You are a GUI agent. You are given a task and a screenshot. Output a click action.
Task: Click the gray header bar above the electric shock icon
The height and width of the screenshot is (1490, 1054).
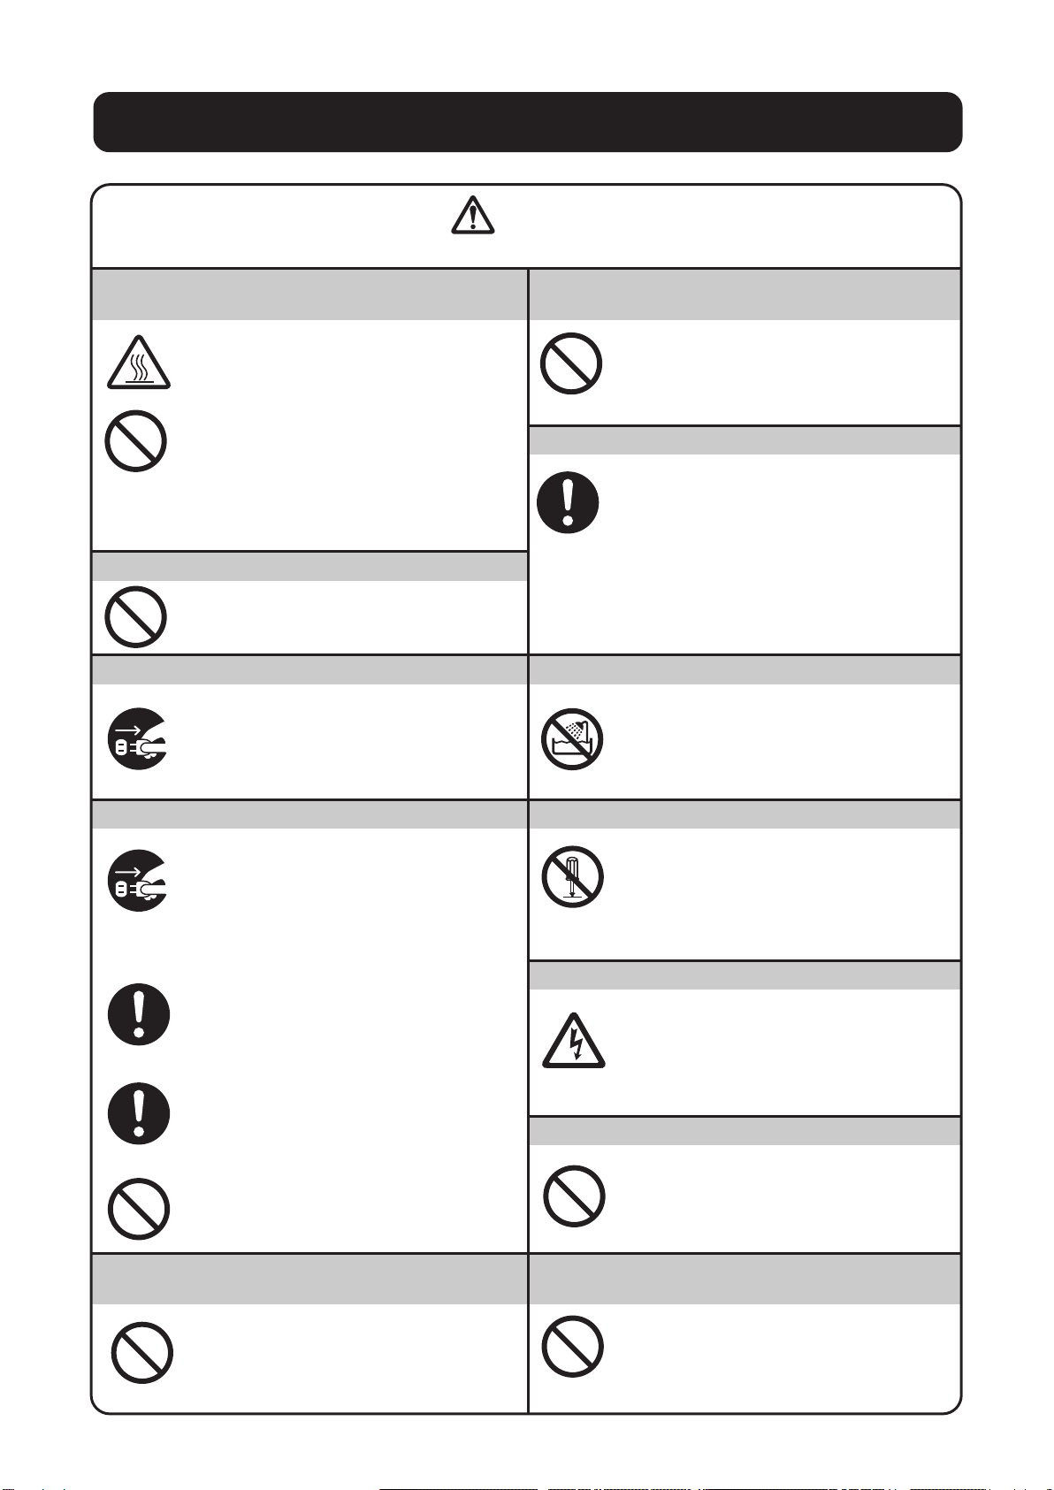coord(745,976)
